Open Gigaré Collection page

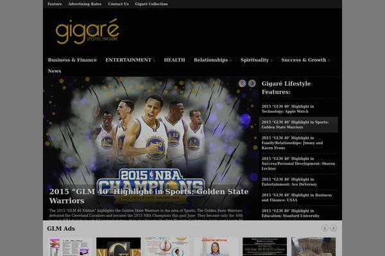pos(151,4)
